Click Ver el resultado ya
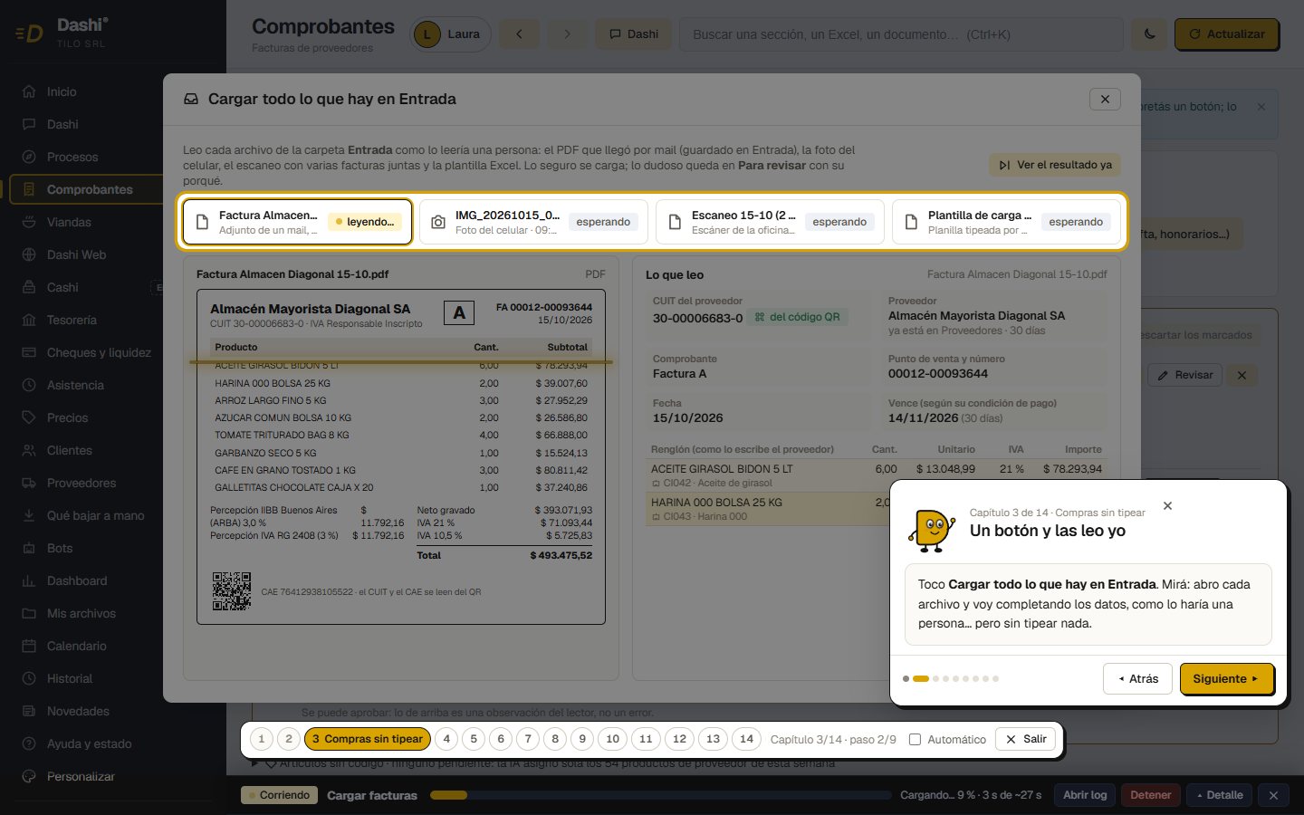Image resolution: width=1304 pixels, height=815 pixels. click(1055, 165)
